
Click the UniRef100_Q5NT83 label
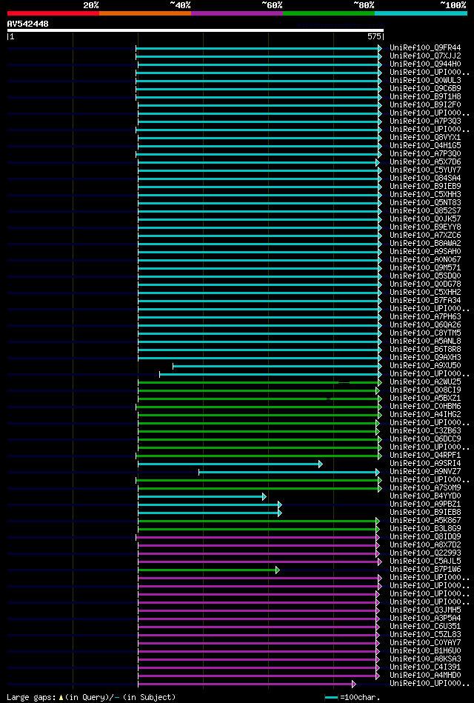(425, 203)
